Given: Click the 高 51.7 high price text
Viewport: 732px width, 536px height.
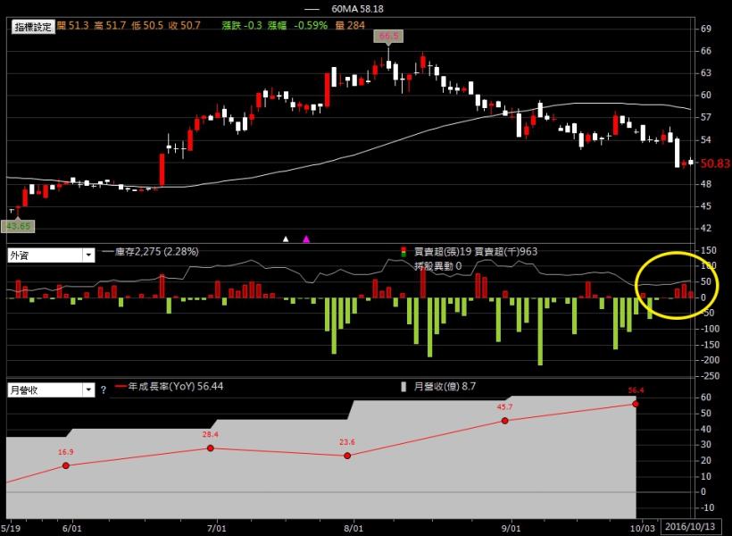Looking at the screenshot, I should point(110,25).
